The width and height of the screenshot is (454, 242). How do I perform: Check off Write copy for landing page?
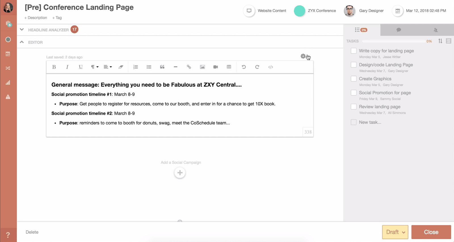coord(354,51)
